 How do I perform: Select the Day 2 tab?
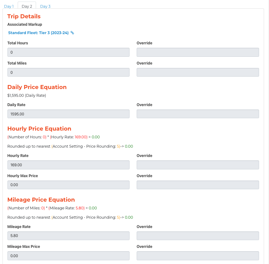click(x=27, y=6)
